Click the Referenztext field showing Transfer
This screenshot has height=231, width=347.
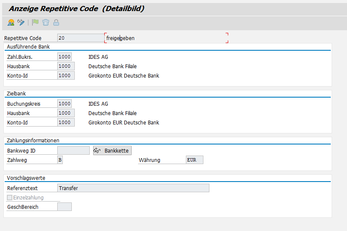point(133,188)
